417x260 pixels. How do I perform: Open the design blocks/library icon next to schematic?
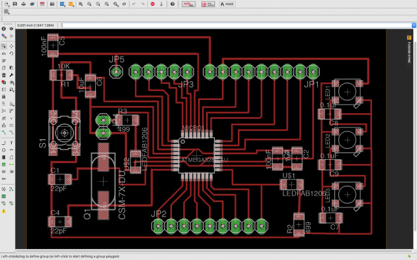tap(52, 4)
